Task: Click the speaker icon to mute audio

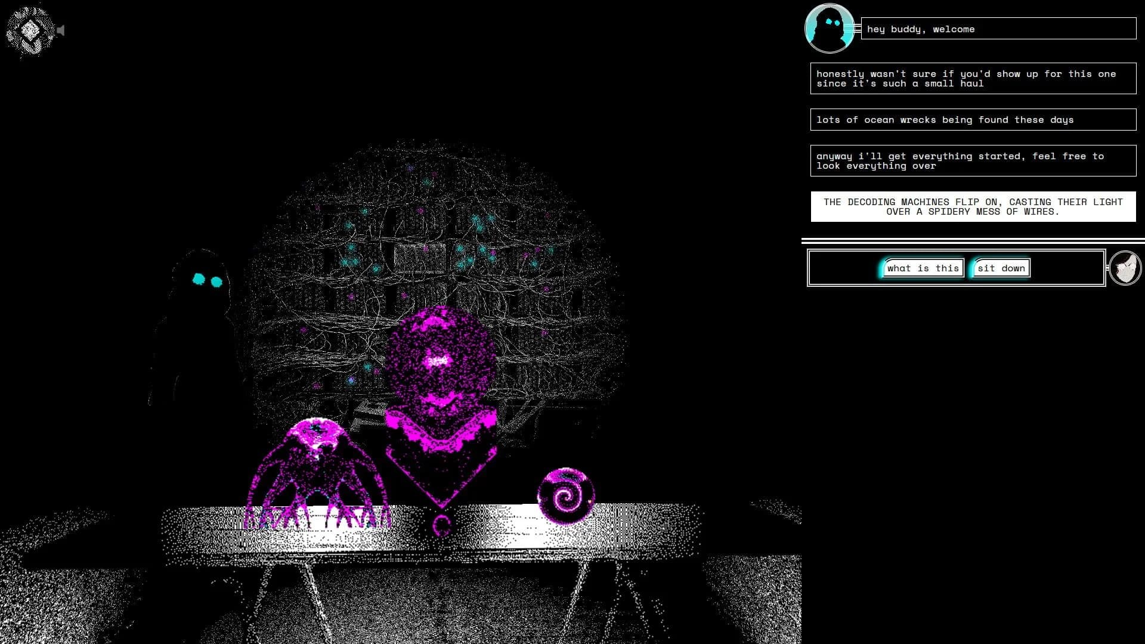Action: pyautogui.click(x=60, y=30)
